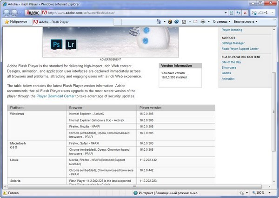Open the Безопасность menu
Viewport: 279px width, 198px height.
tap(246, 22)
